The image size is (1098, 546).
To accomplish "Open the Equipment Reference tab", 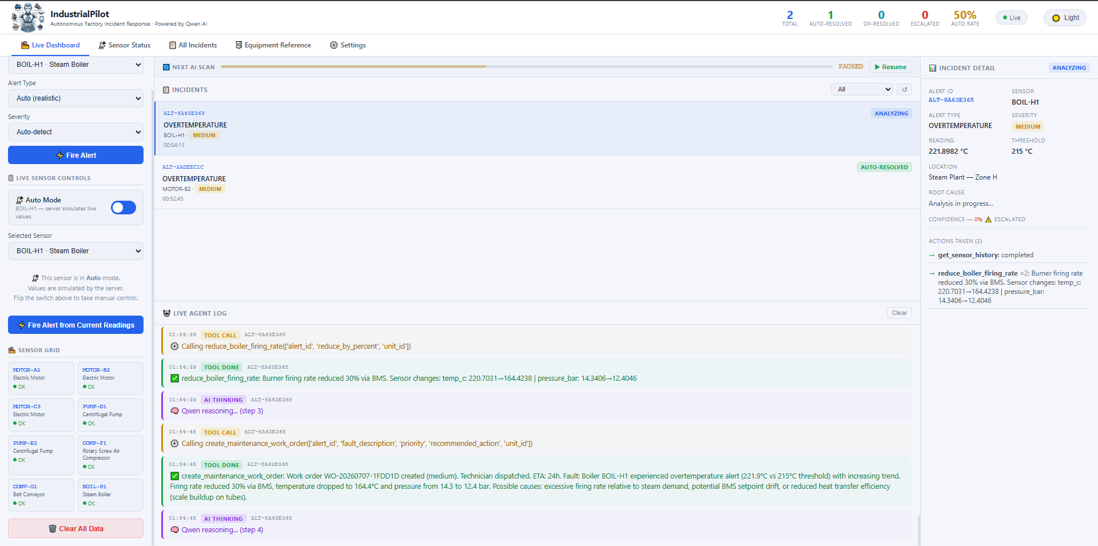I will click(273, 45).
